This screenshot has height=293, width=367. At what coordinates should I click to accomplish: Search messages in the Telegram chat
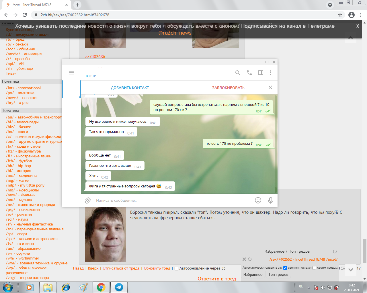[x=238, y=73]
